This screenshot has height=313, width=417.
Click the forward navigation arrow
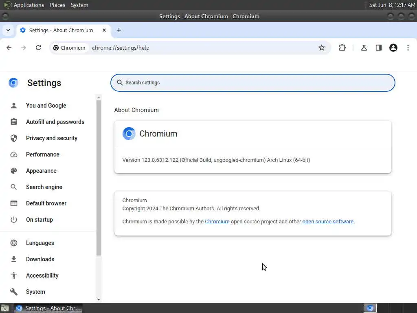[24, 48]
